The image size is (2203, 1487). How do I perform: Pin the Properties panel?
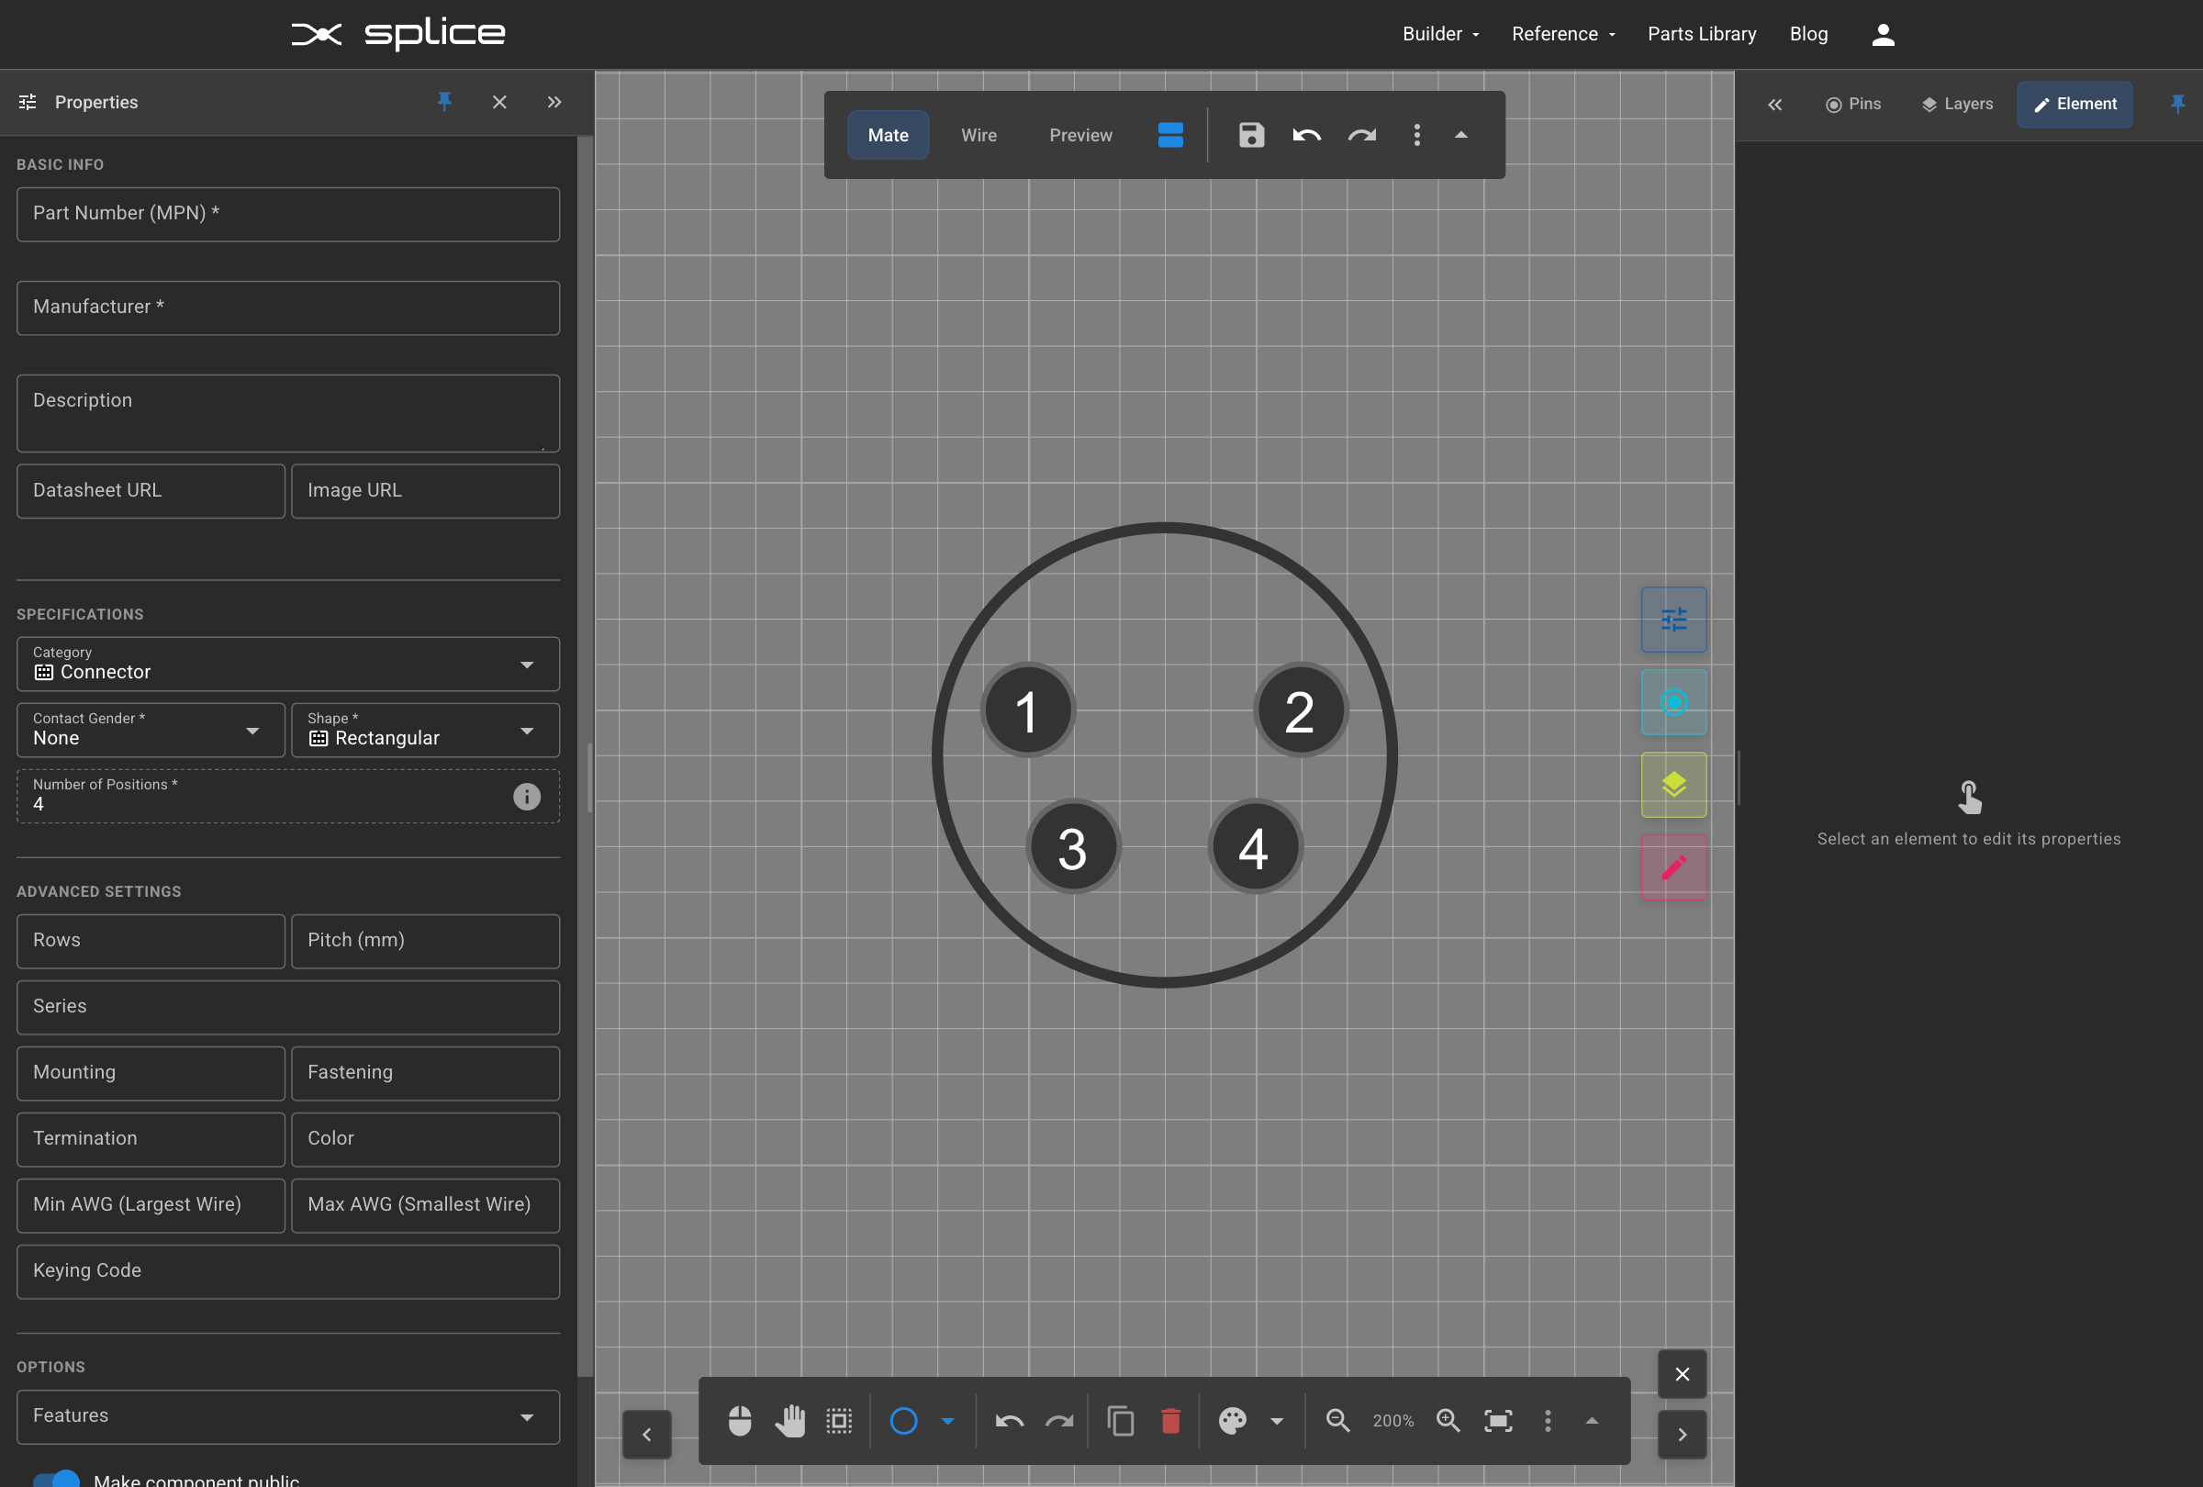(444, 103)
